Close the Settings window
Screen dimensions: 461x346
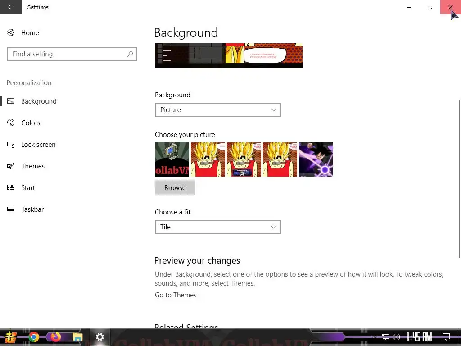[x=450, y=7]
